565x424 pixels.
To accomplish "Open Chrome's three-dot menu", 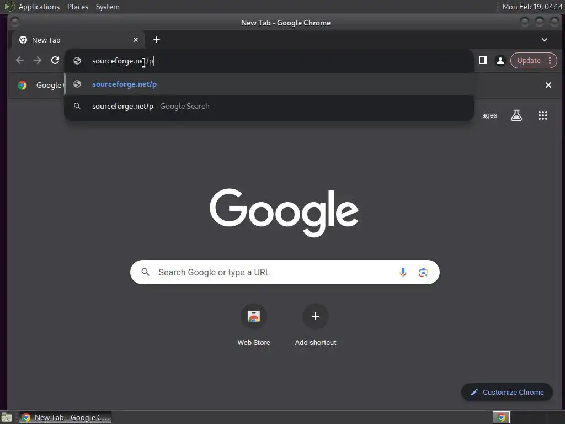I will pyautogui.click(x=550, y=61).
